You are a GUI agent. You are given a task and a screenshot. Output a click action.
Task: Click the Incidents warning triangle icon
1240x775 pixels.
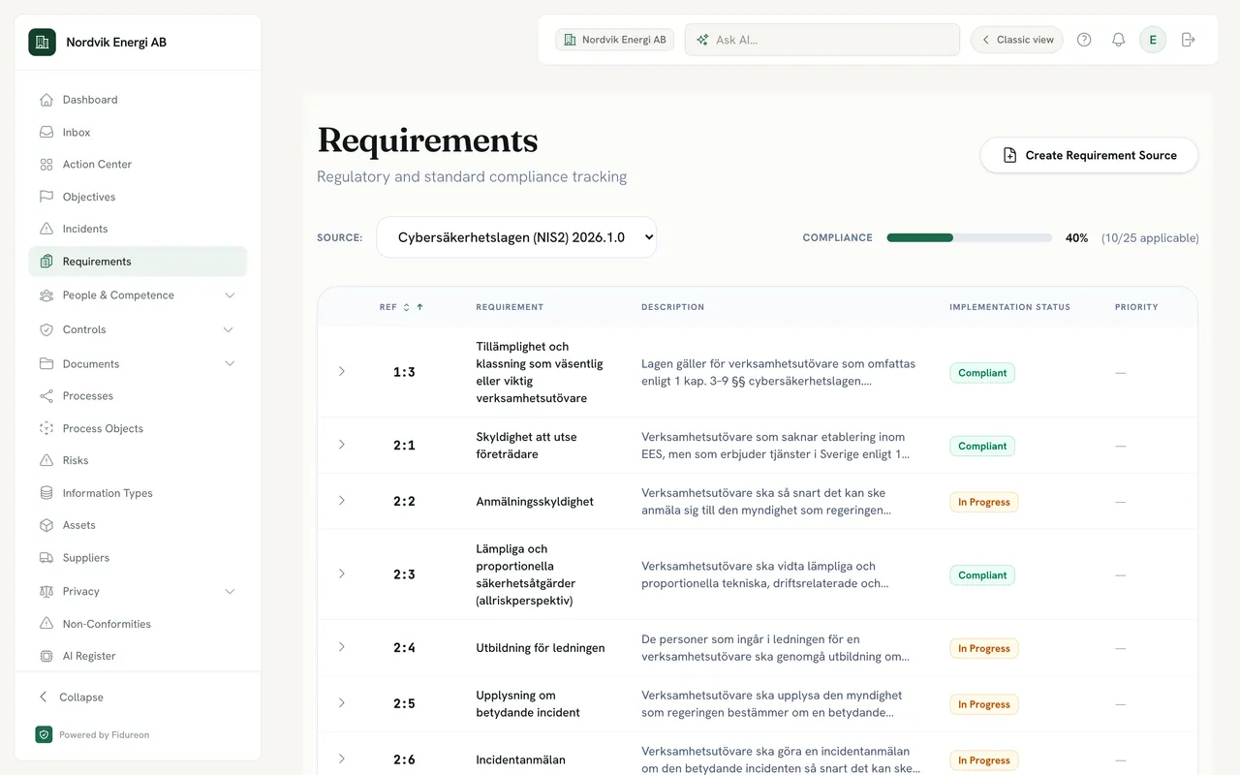coord(46,230)
